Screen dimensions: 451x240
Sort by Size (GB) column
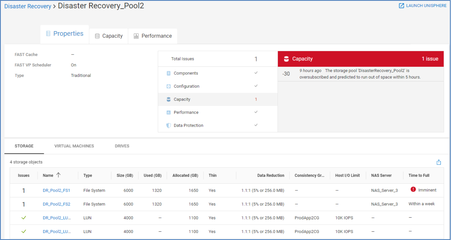click(125, 176)
